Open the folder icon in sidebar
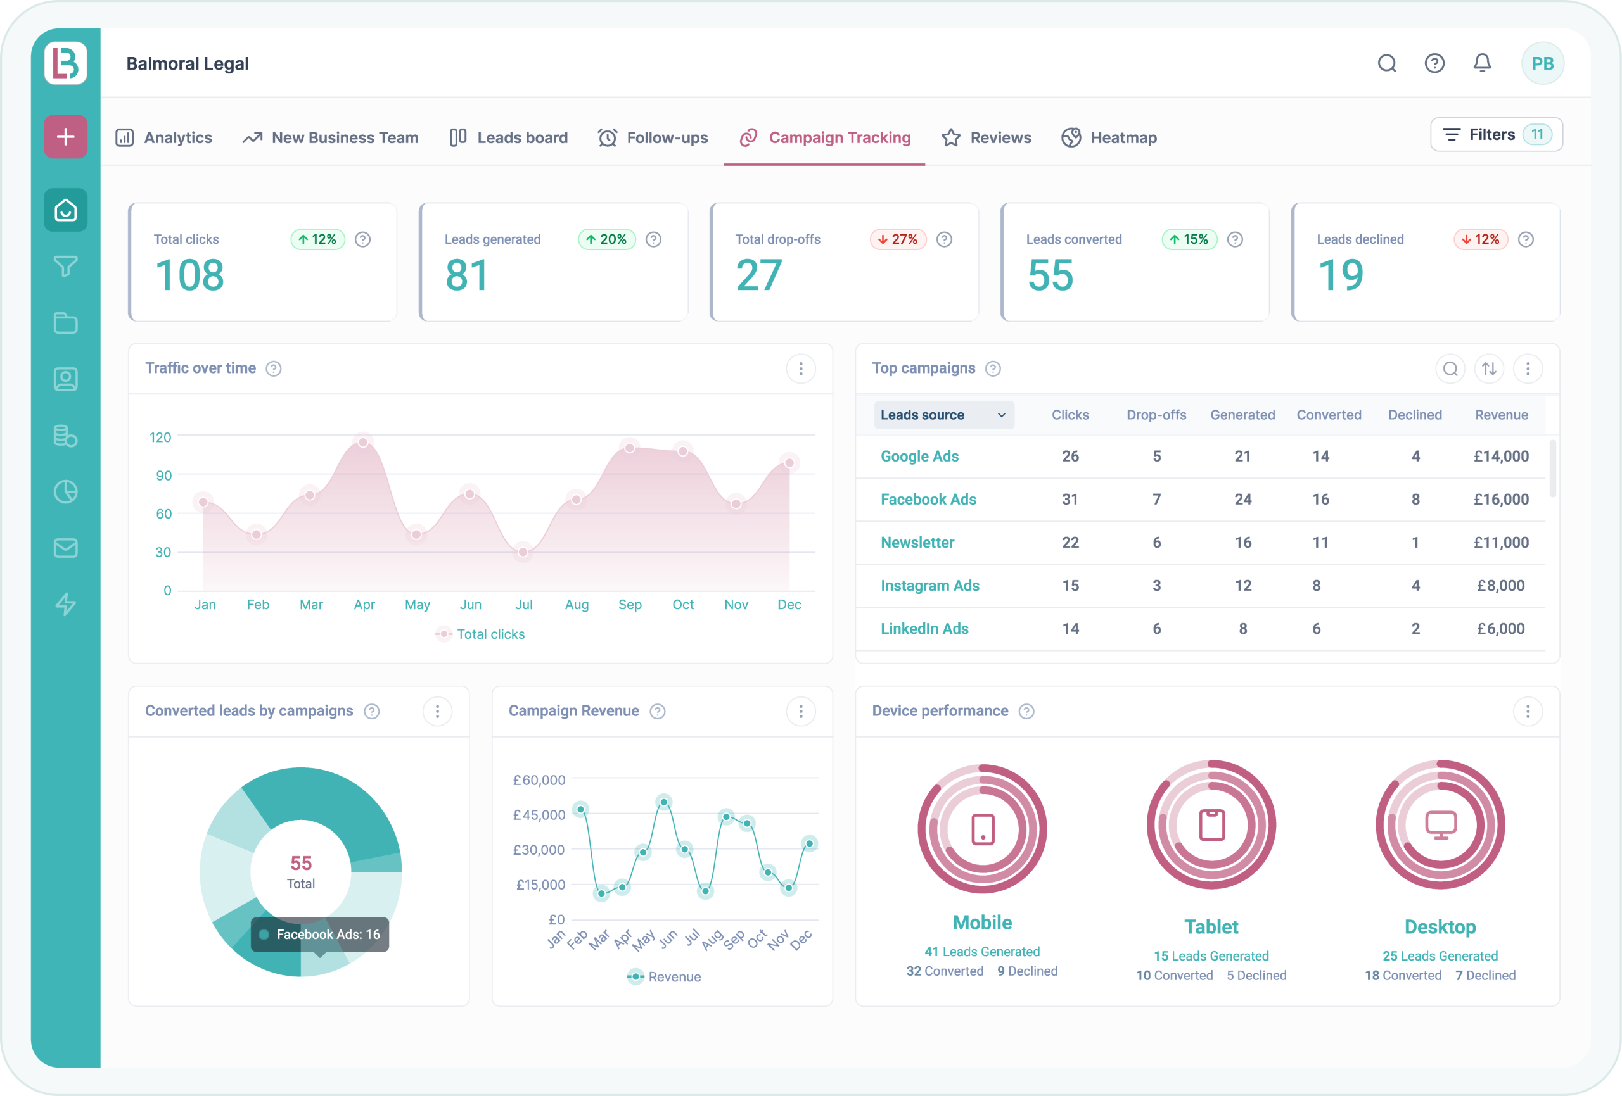Image resolution: width=1622 pixels, height=1096 pixels. (x=66, y=322)
